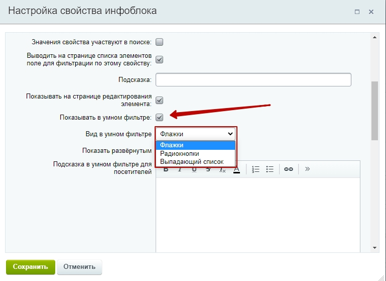Enable property values in search checkbox
Screen dimensions: 386x281
(159, 42)
